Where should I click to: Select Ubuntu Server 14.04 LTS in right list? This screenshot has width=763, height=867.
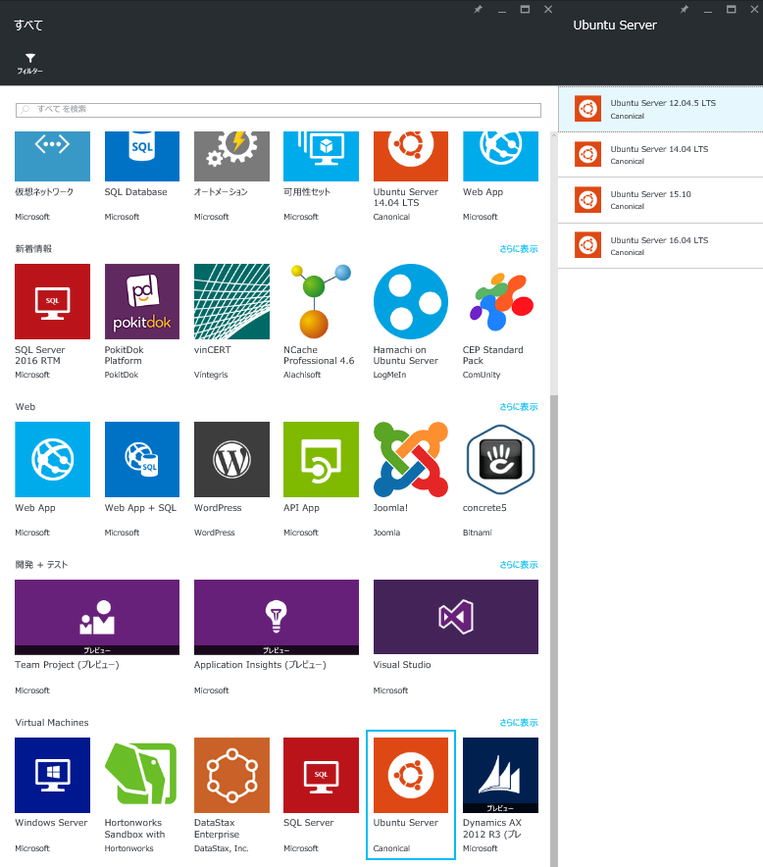pos(661,155)
